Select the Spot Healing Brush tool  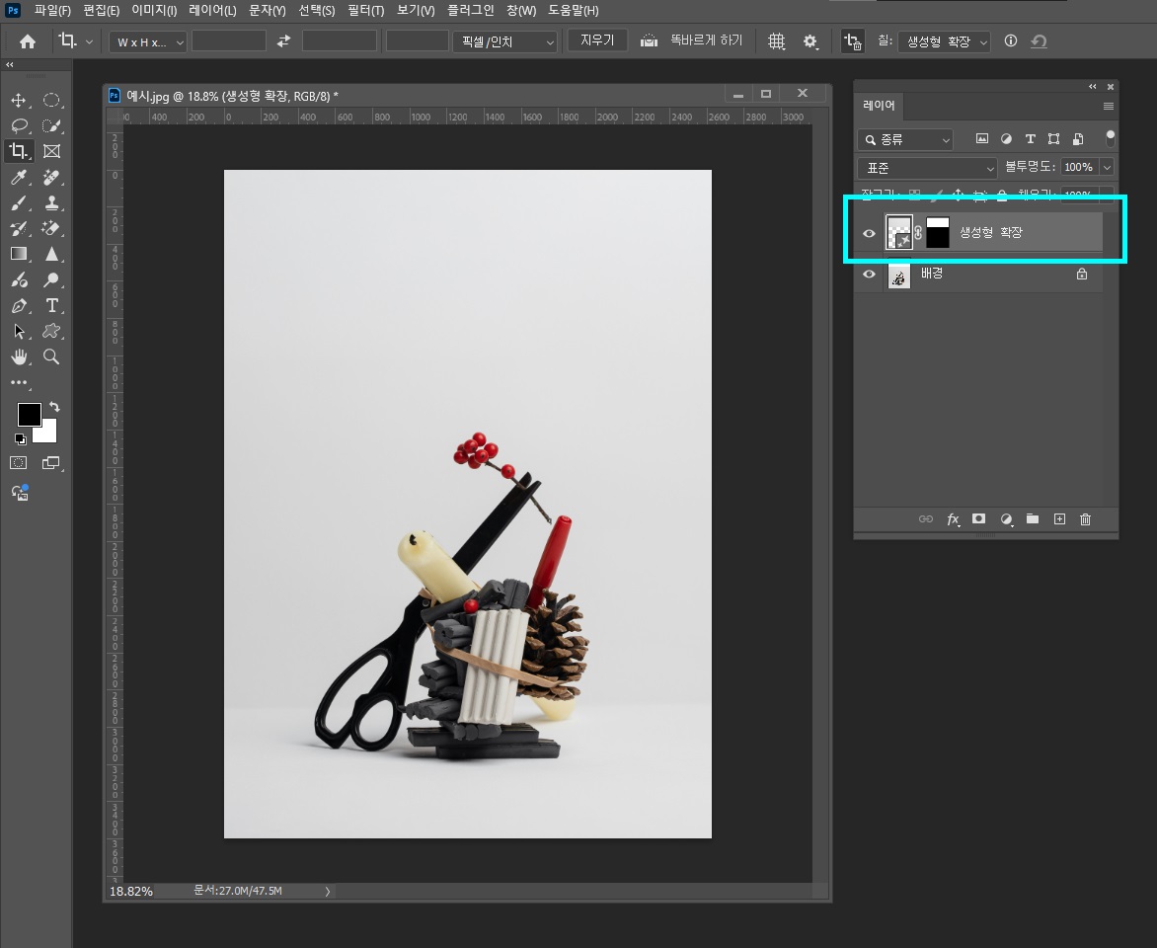(x=51, y=177)
